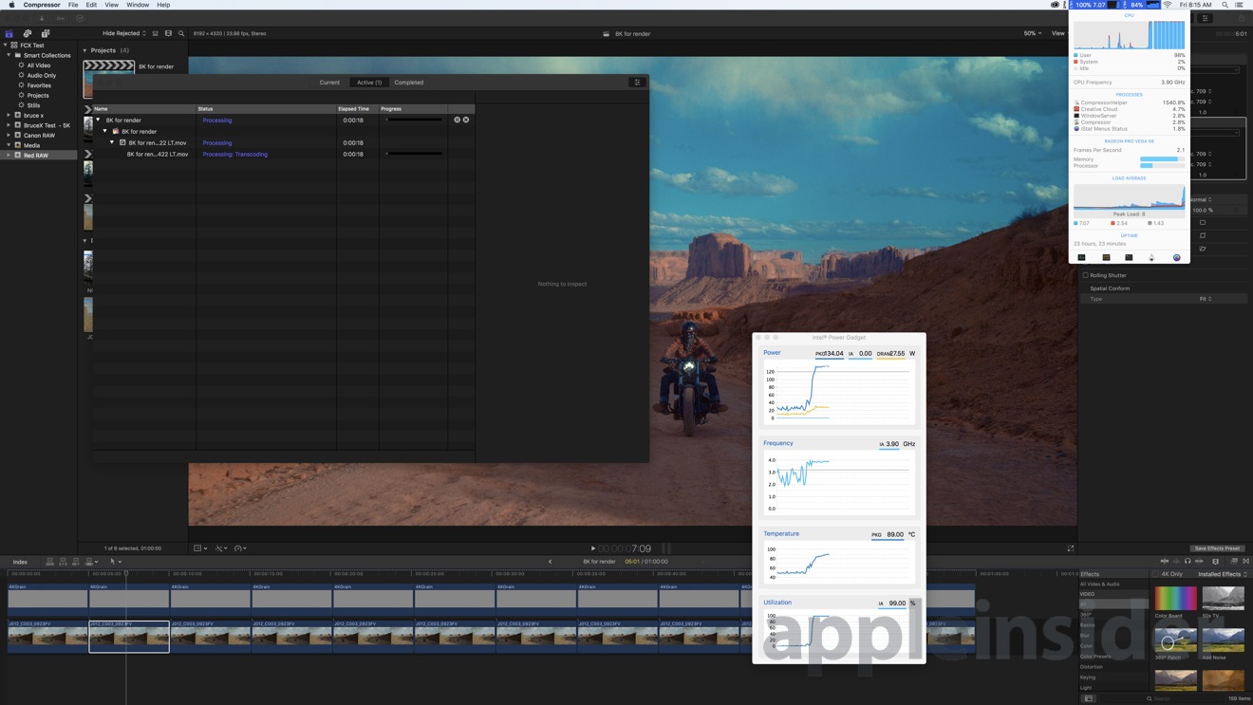This screenshot has height=705, width=1253.
Task: Cancel the 8K for render batch
Action: [x=466, y=120]
